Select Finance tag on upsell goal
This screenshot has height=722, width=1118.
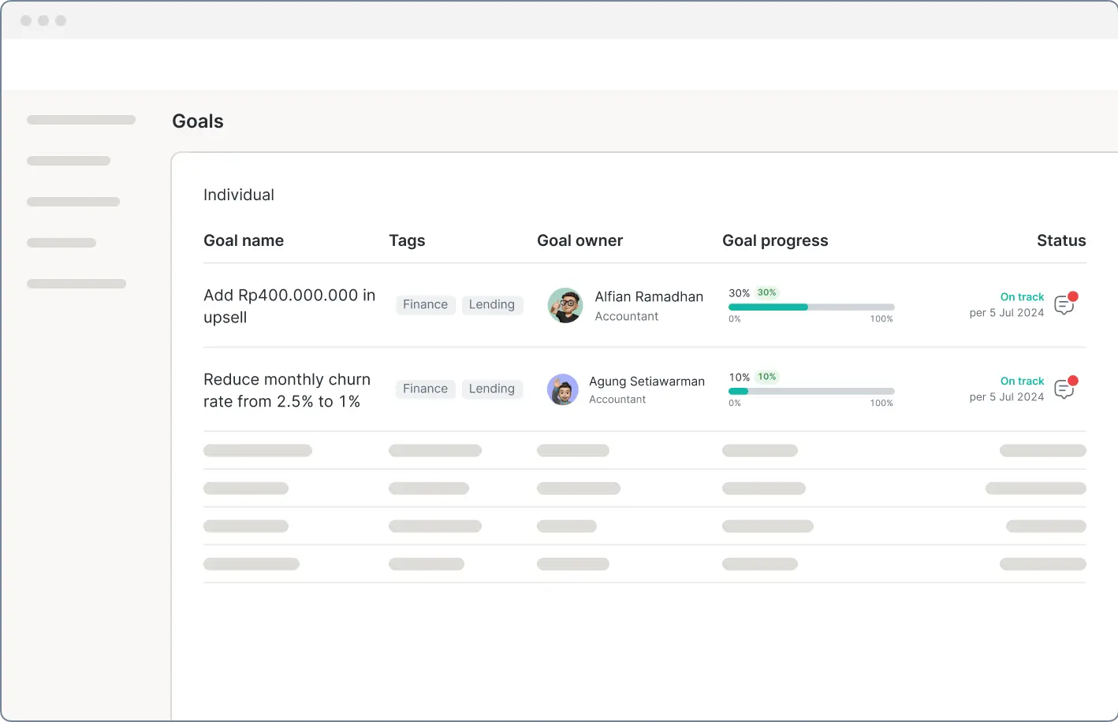pyautogui.click(x=425, y=305)
